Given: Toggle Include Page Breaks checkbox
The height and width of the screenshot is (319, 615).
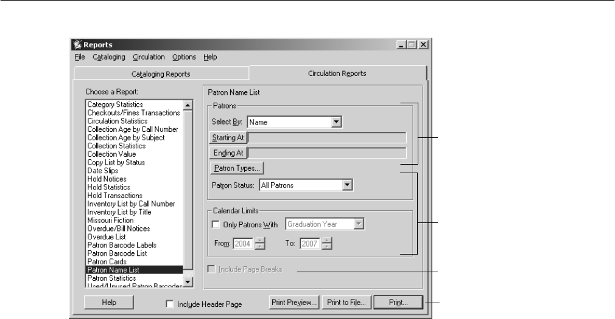Looking at the screenshot, I should (x=211, y=269).
